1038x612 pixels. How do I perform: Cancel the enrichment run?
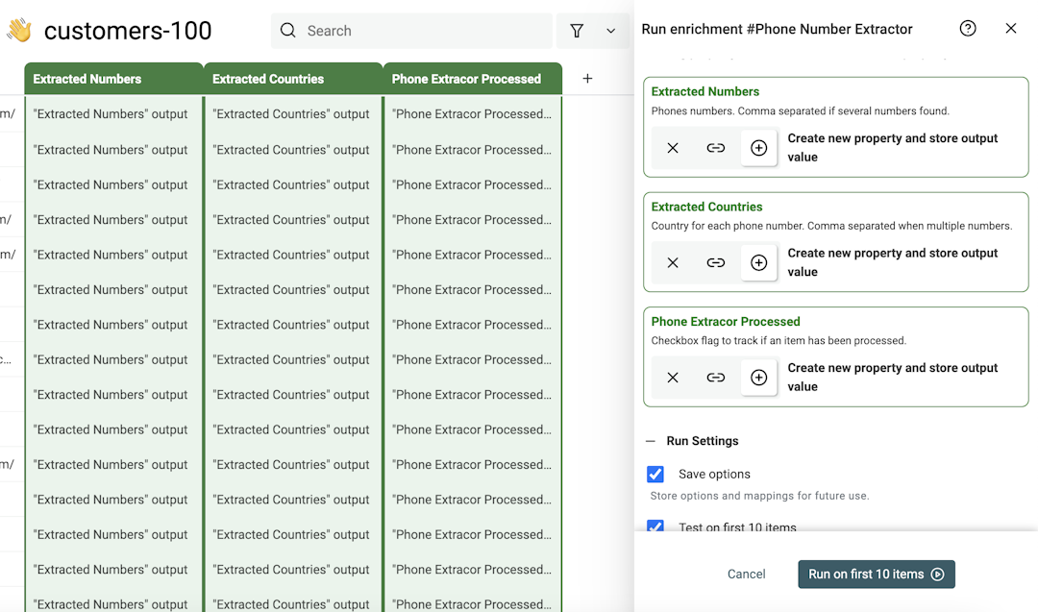click(746, 574)
